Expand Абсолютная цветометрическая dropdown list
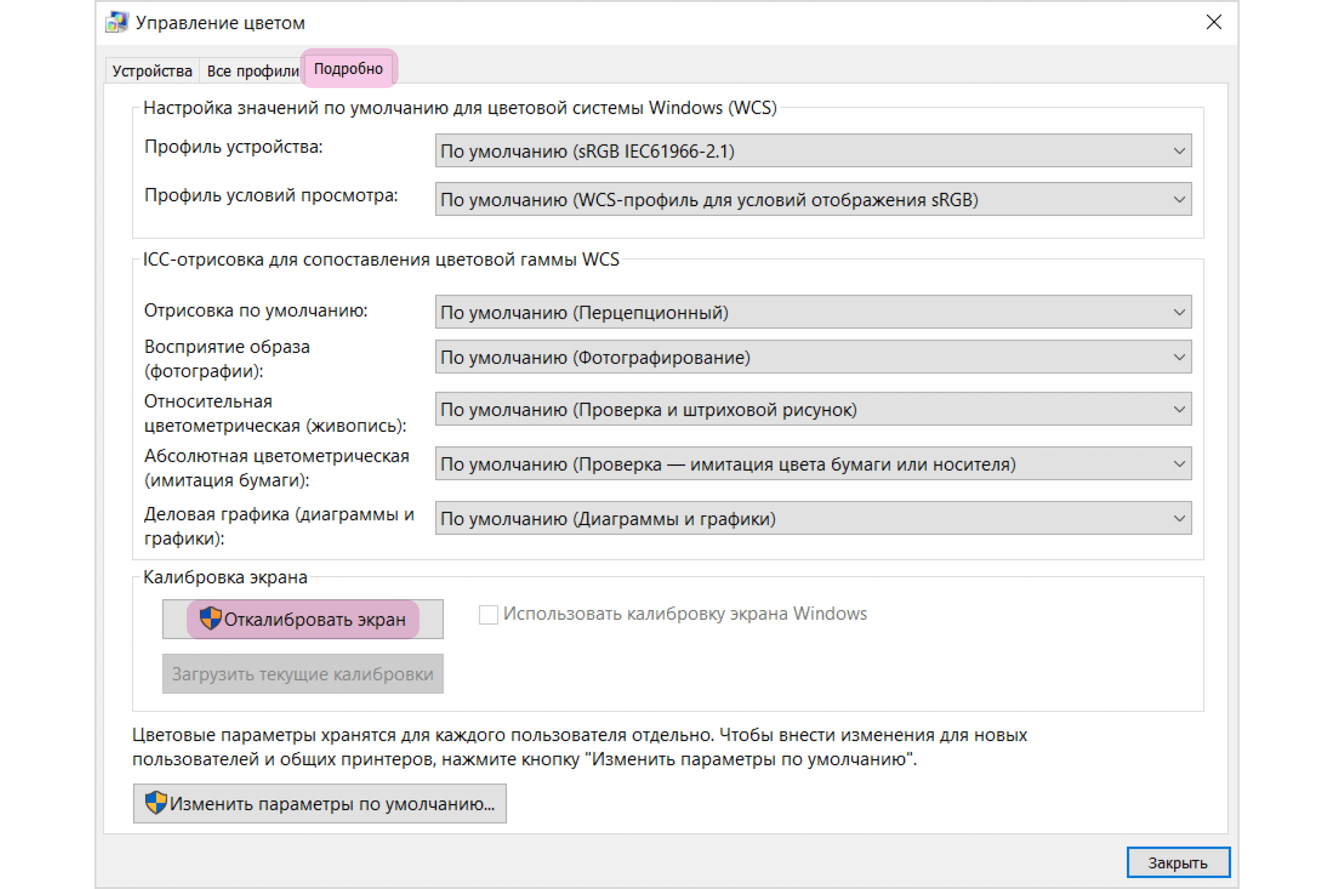The height and width of the screenshot is (889, 1334). (x=813, y=464)
